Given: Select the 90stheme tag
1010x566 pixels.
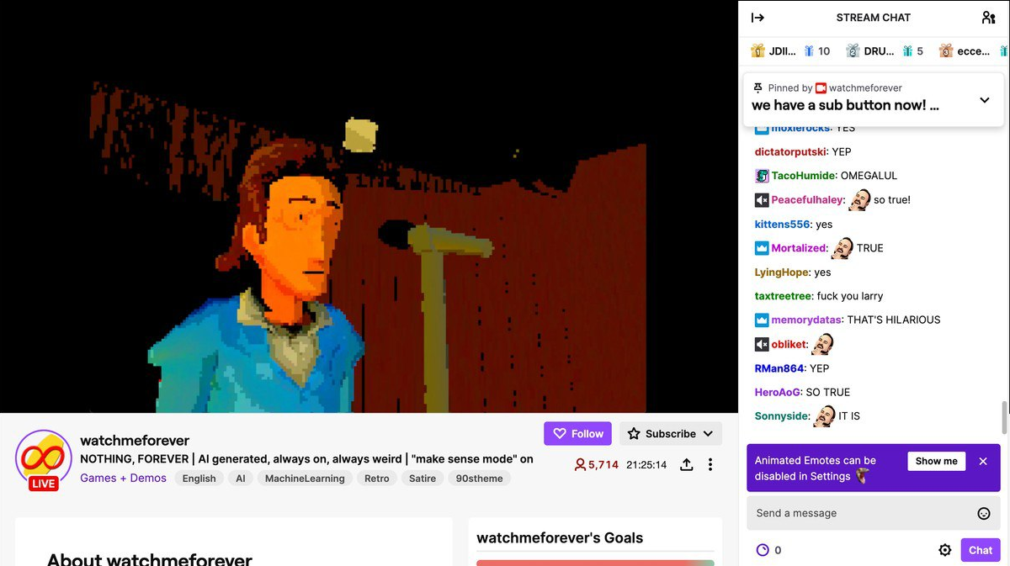Looking at the screenshot, I should (x=479, y=479).
